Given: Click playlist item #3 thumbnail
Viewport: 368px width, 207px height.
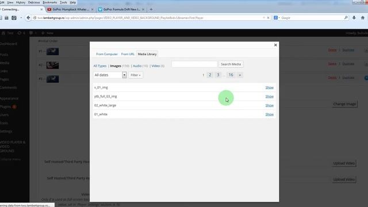Looking at the screenshot, I should (52, 79).
